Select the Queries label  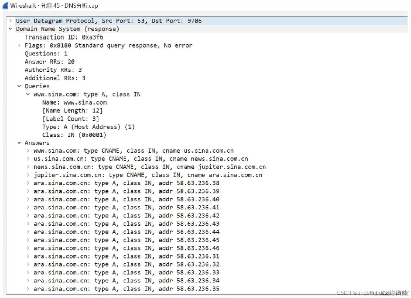point(37,86)
